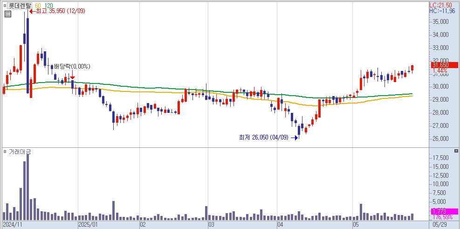Click the 60-day moving average label
460x229 pixels.
point(38,6)
